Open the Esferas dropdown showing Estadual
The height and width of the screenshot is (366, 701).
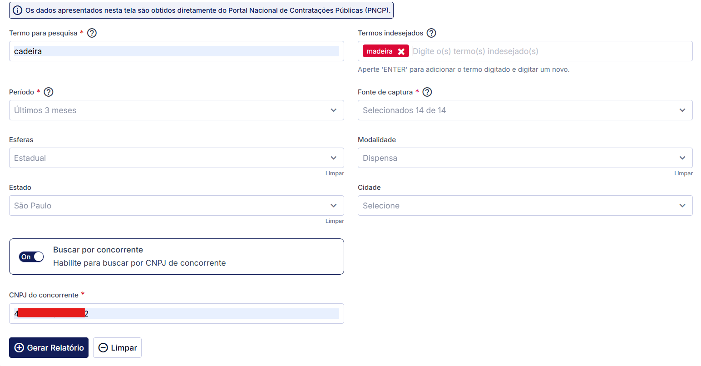[x=176, y=158]
